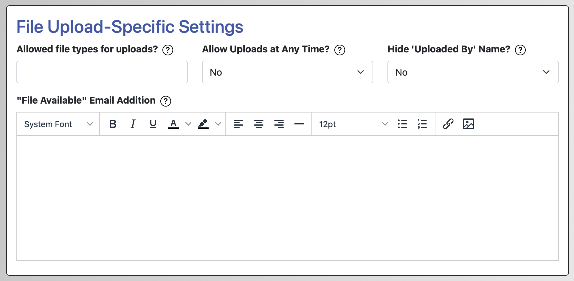Viewport: 574px width, 281px height.
Task: Toggle bold formatting in the editor
Action: point(113,124)
